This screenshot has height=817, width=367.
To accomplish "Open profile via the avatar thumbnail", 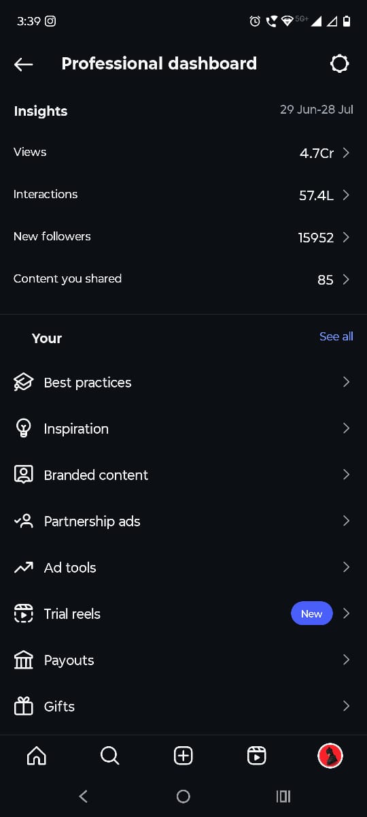I will pyautogui.click(x=330, y=756).
